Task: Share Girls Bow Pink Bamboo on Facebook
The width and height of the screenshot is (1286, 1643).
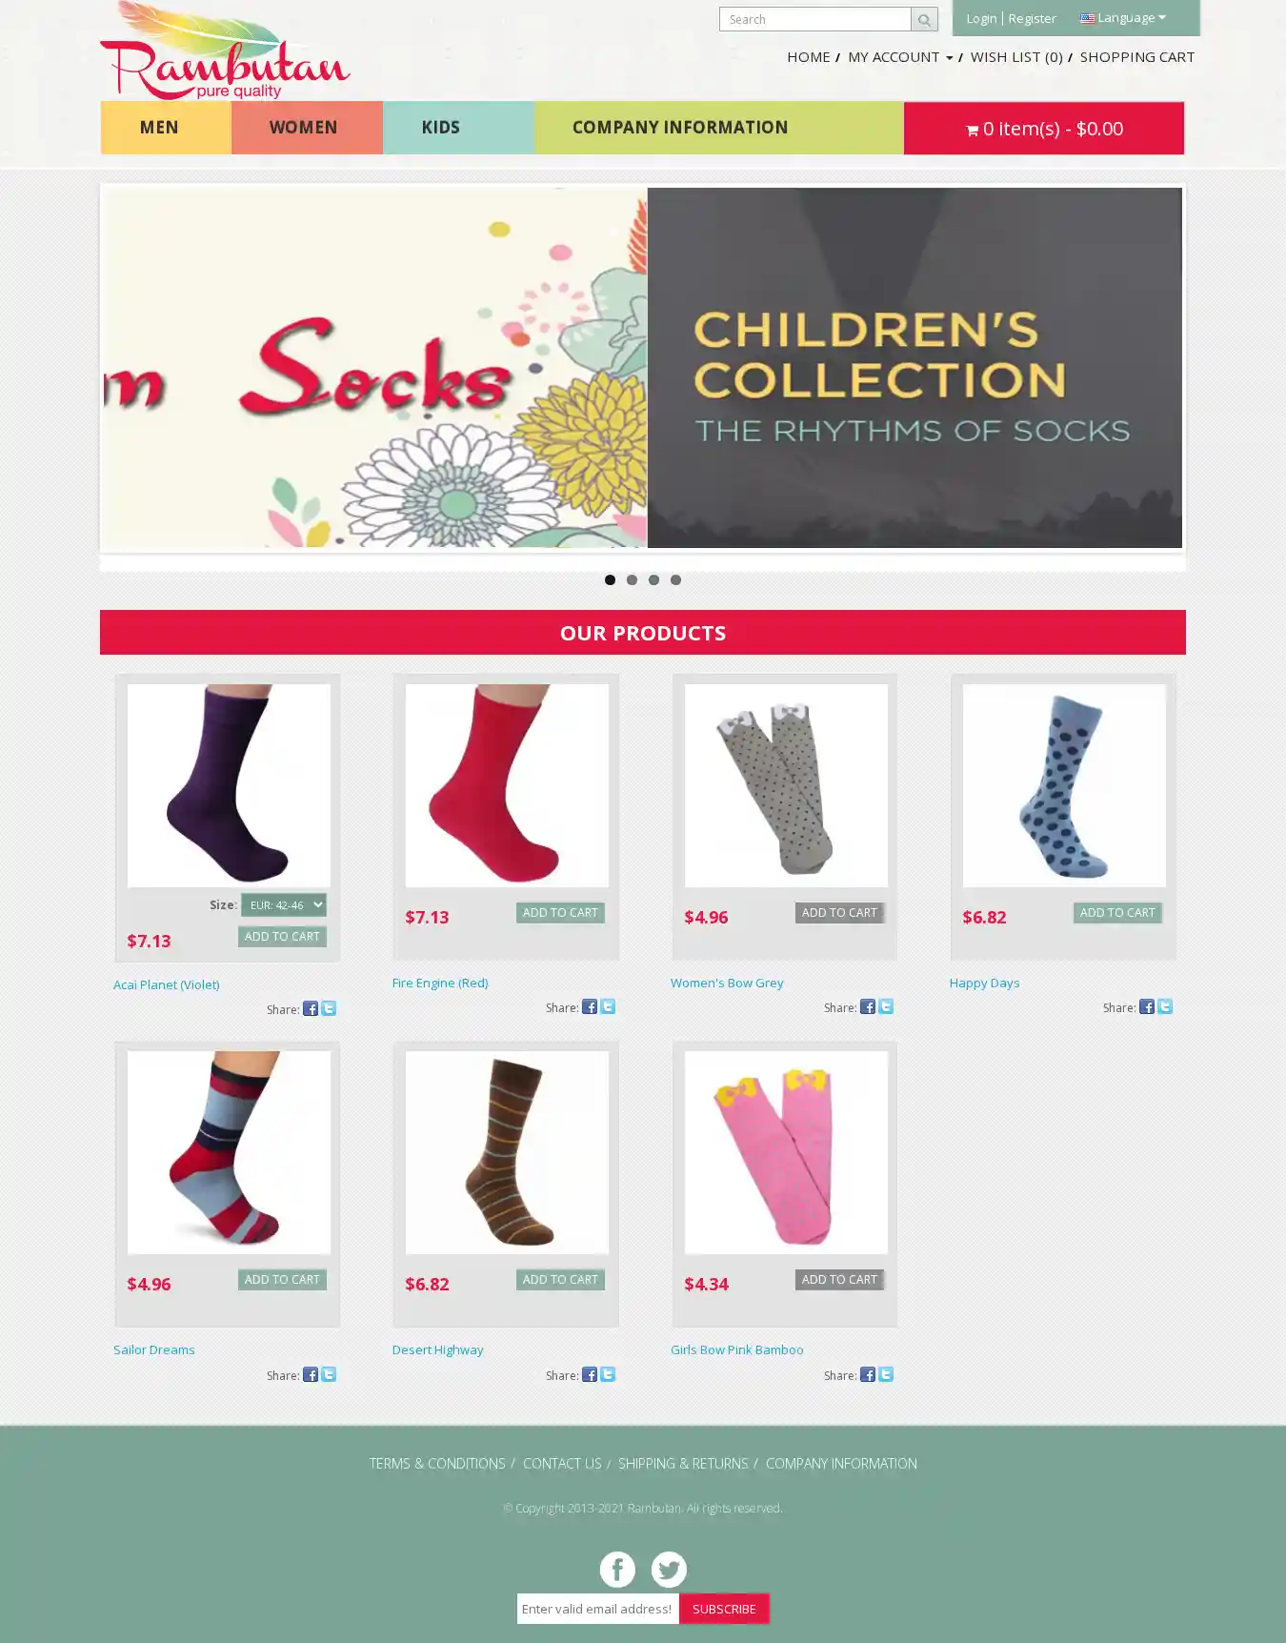Action: 868,1374
